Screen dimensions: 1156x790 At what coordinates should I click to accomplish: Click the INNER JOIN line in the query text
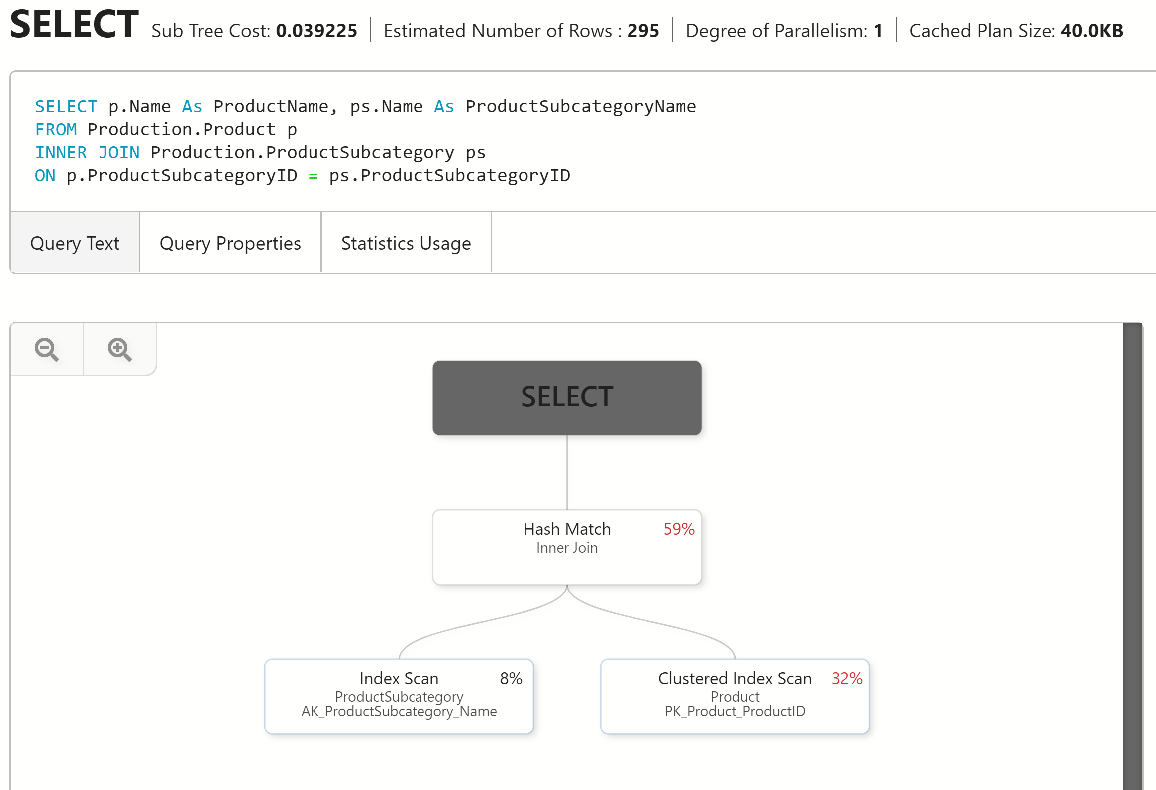(260, 152)
